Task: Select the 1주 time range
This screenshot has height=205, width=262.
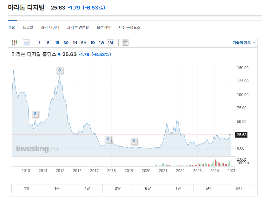Action: pyautogui.click(x=57, y=189)
